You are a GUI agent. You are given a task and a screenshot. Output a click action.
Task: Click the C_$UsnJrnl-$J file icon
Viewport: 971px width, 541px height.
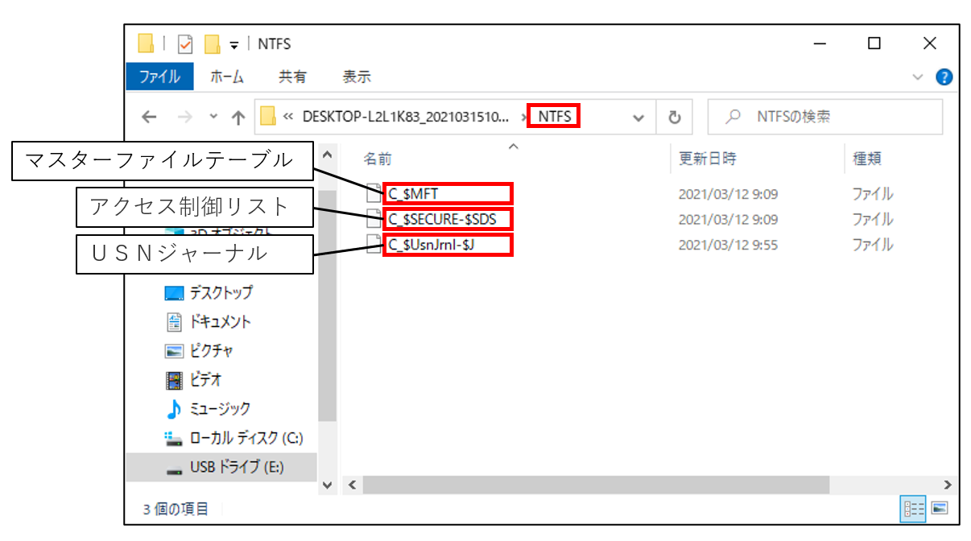click(374, 244)
